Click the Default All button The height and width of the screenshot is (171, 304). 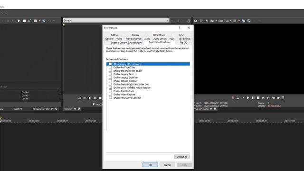coord(182,157)
